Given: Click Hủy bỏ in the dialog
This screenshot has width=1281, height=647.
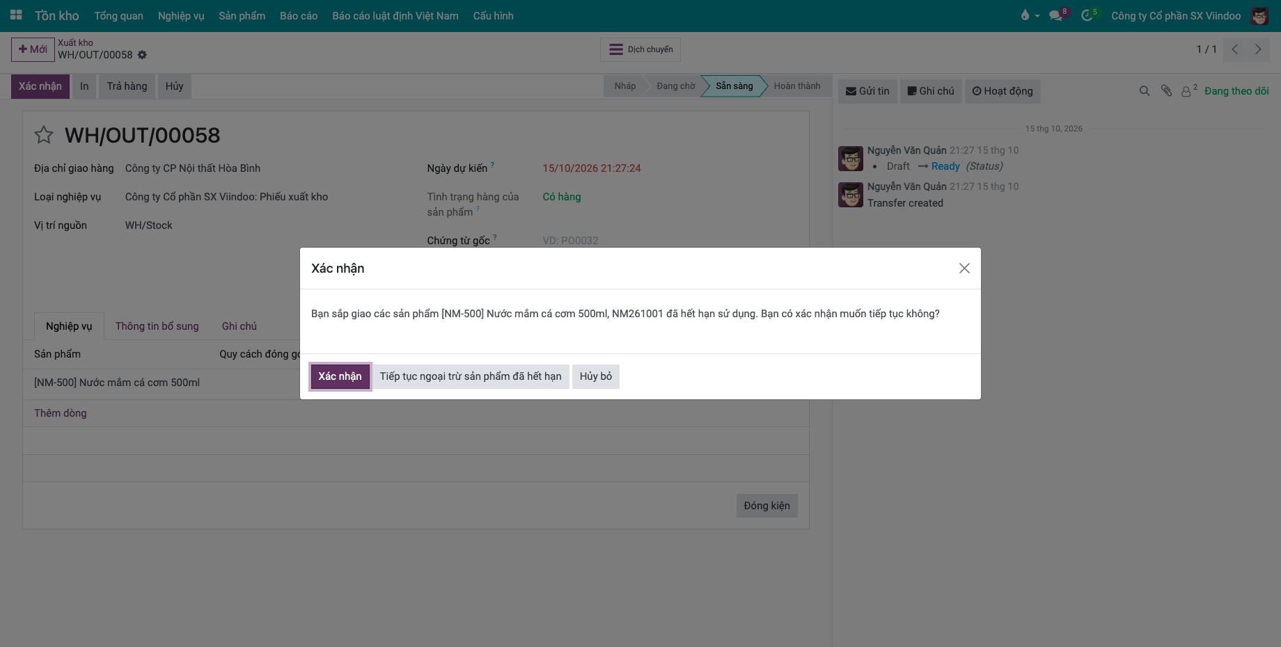Looking at the screenshot, I should point(596,376).
